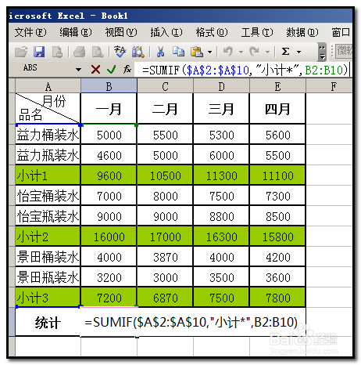Viewport: 361px width, 365px height.
Task: Select cell 怡宝桶装水
Action: pos(48,196)
